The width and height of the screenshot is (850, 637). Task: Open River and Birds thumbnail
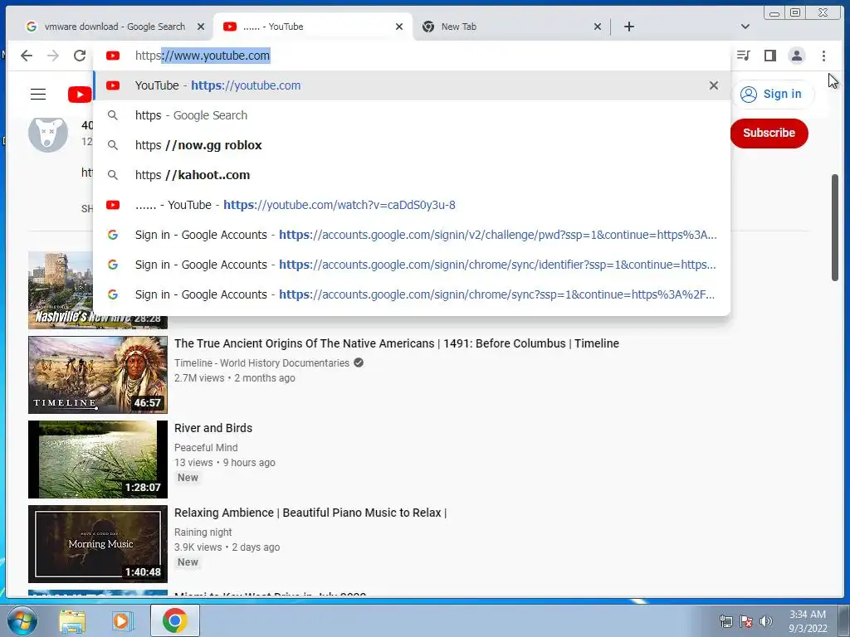point(98,460)
